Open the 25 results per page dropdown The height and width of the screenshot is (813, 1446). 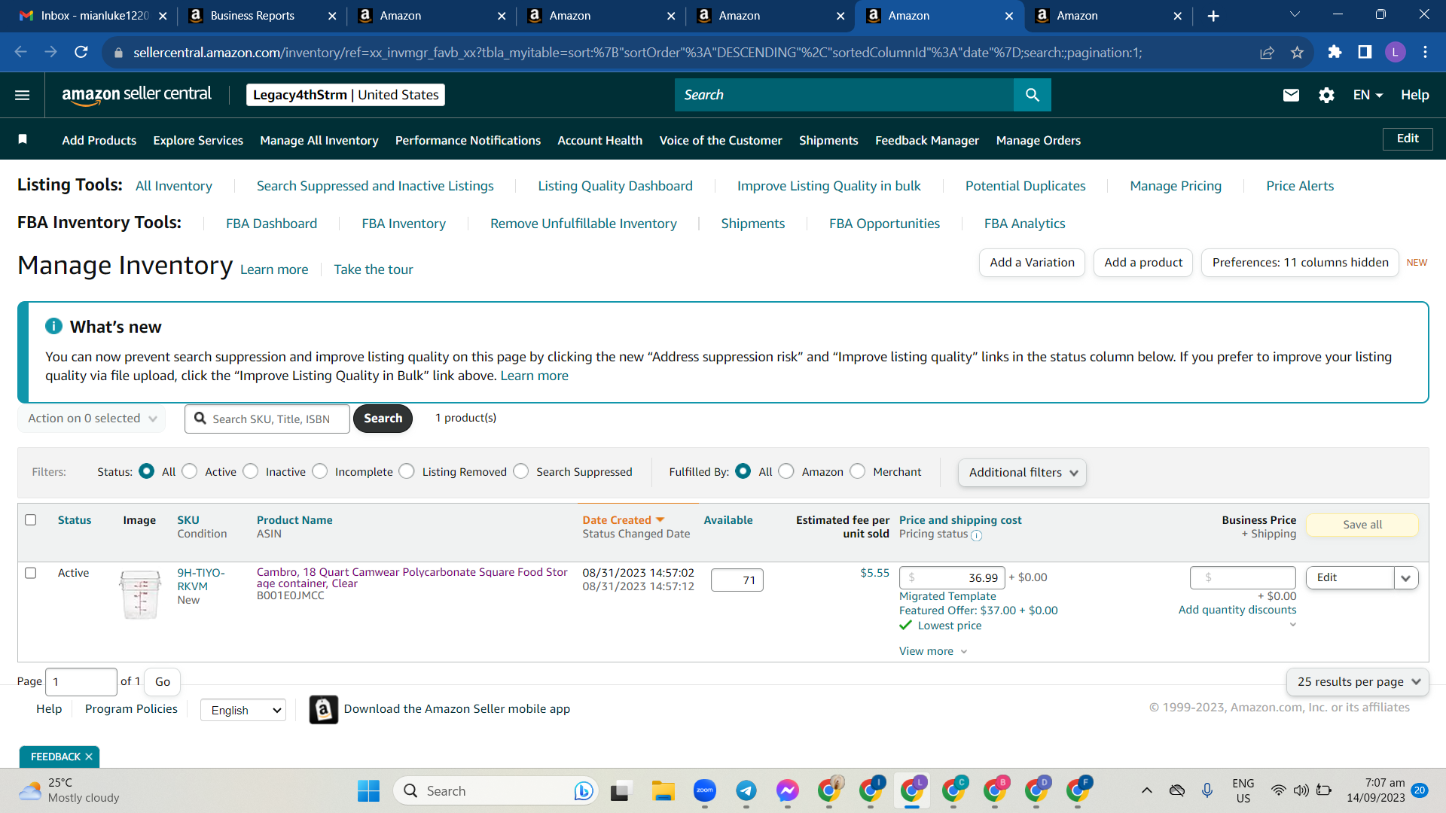click(1357, 682)
